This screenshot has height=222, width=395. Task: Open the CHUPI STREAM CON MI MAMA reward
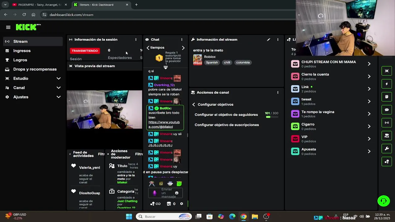click(332, 64)
